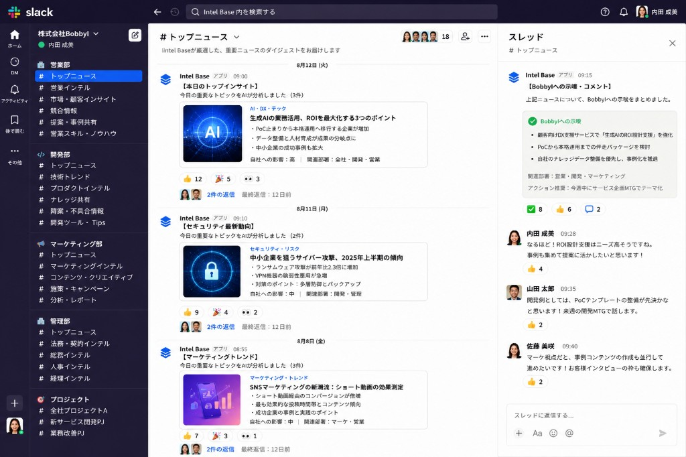Open the Activity bell in left rail

(x=15, y=94)
